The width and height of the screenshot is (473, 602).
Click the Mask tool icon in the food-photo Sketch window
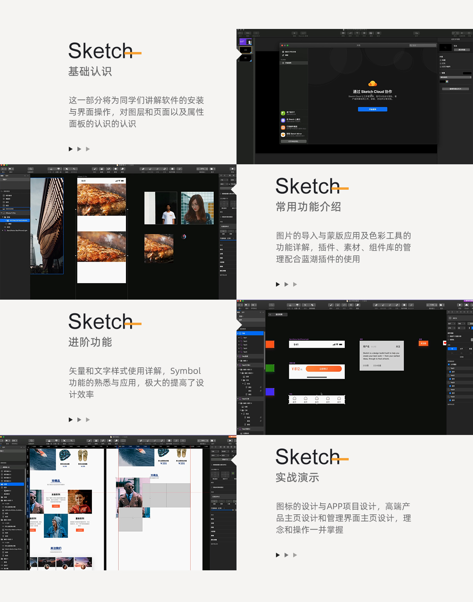pyautogui.click(x=115, y=169)
